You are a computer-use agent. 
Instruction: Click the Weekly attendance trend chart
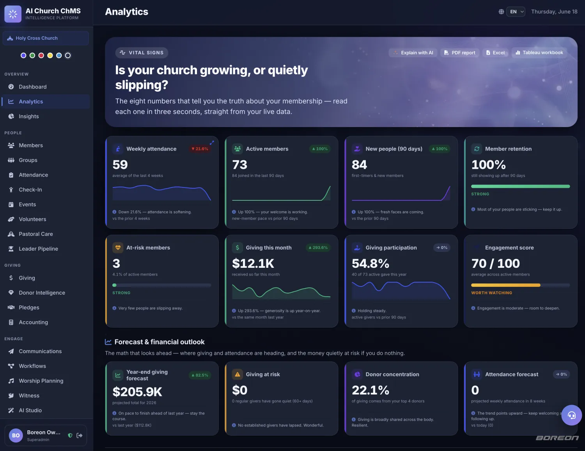tap(162, 193)
